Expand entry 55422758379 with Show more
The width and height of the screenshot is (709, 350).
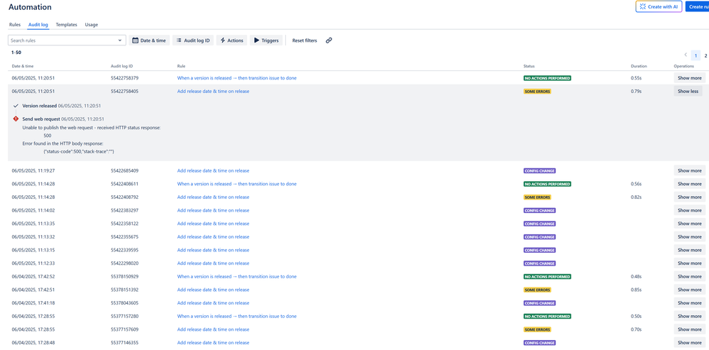pyautogui.click(x=690, y=78)
